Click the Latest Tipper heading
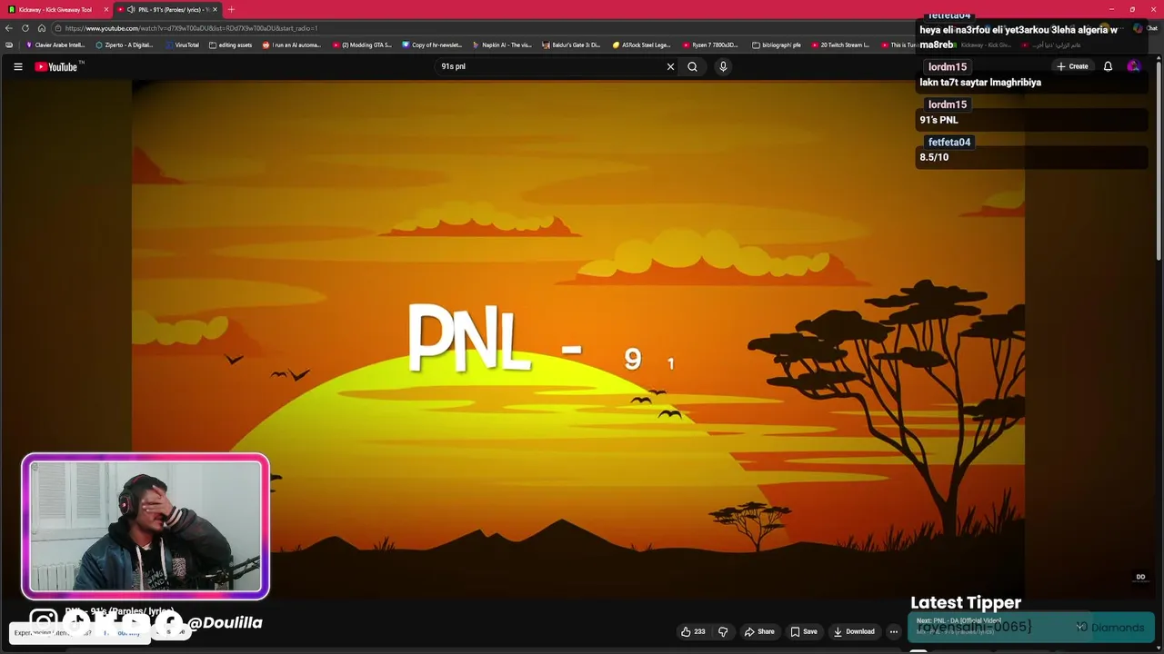The width and height of the screenshot is (1164, 654). coord(966,602)
